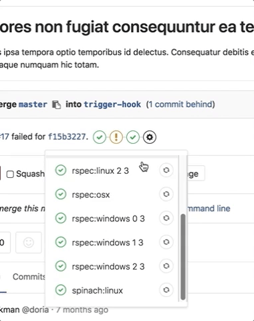Screen dimensions: 254x321
Task: Toggle the Squash checkbox
Action: [10, 174]
